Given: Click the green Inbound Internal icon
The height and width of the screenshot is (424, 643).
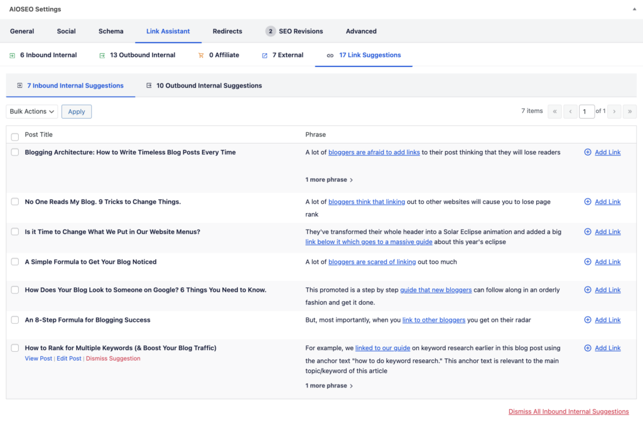Looking at the screenshot, I should point(12,55).
